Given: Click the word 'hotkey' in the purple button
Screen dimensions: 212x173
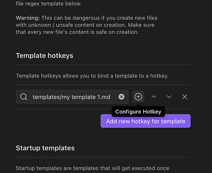Looking at the screenshot, I should (141, 121).
